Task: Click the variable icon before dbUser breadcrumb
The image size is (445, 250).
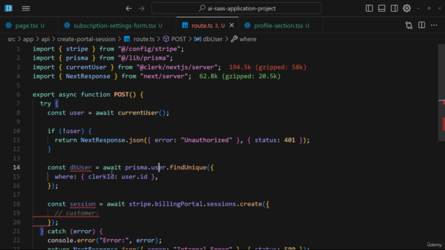Action: coord(197,39)
